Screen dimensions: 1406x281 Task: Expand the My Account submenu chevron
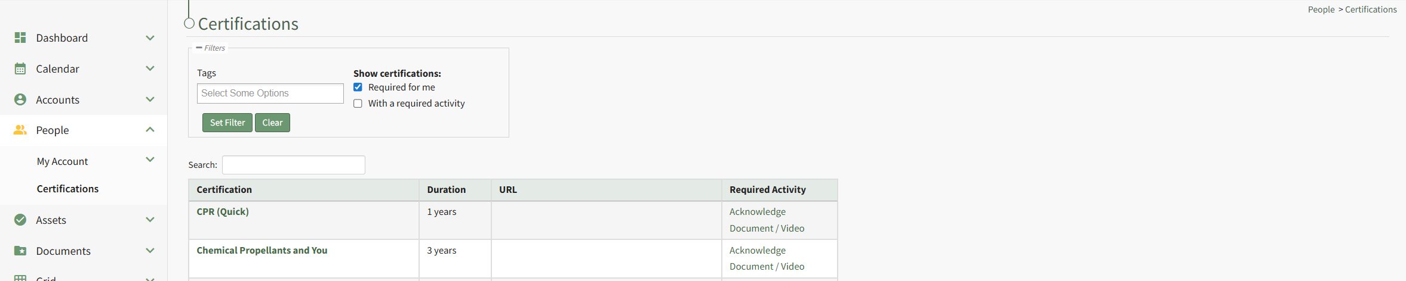[150, 160]
